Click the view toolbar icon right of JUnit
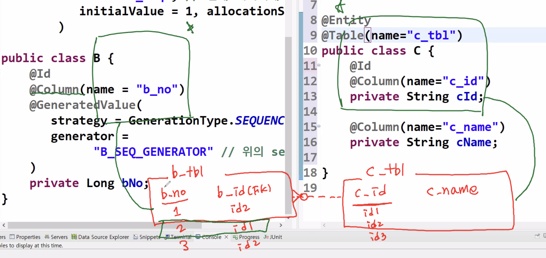The width and height of the screenshot is (546, 258). coord(537,236)
